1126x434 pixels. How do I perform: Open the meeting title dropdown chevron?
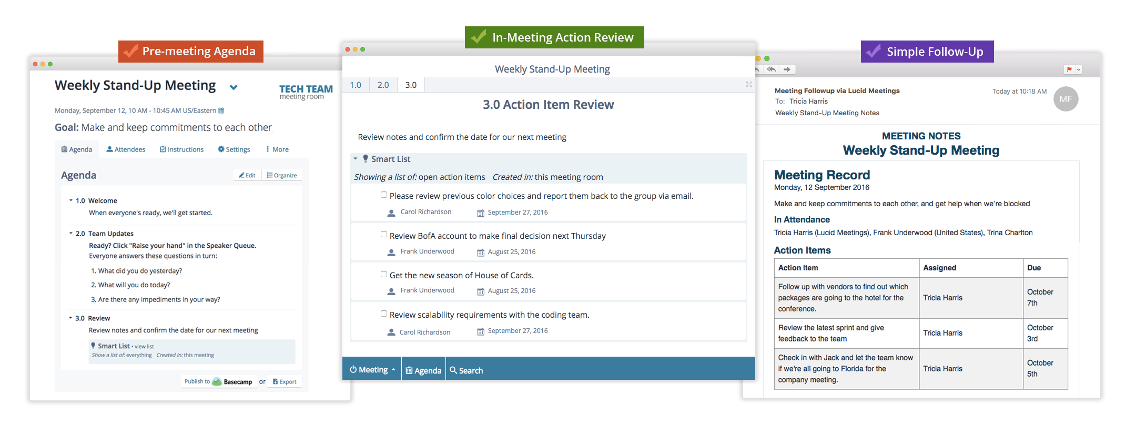tap(234, 87)
